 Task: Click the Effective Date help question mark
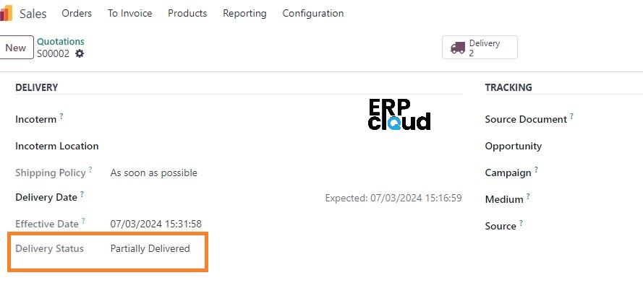(x=83, y=221)
